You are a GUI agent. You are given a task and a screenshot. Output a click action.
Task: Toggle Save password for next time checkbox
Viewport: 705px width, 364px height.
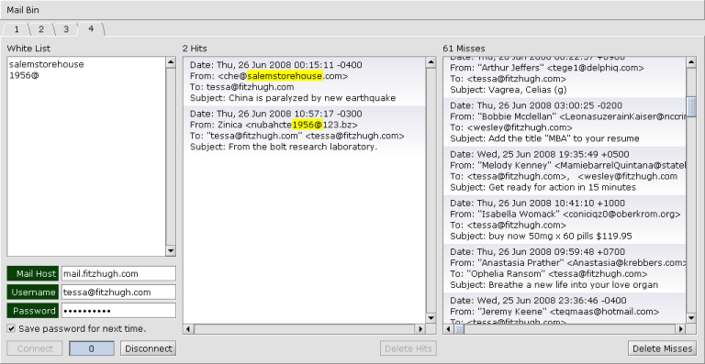click(x=11, y=329)
